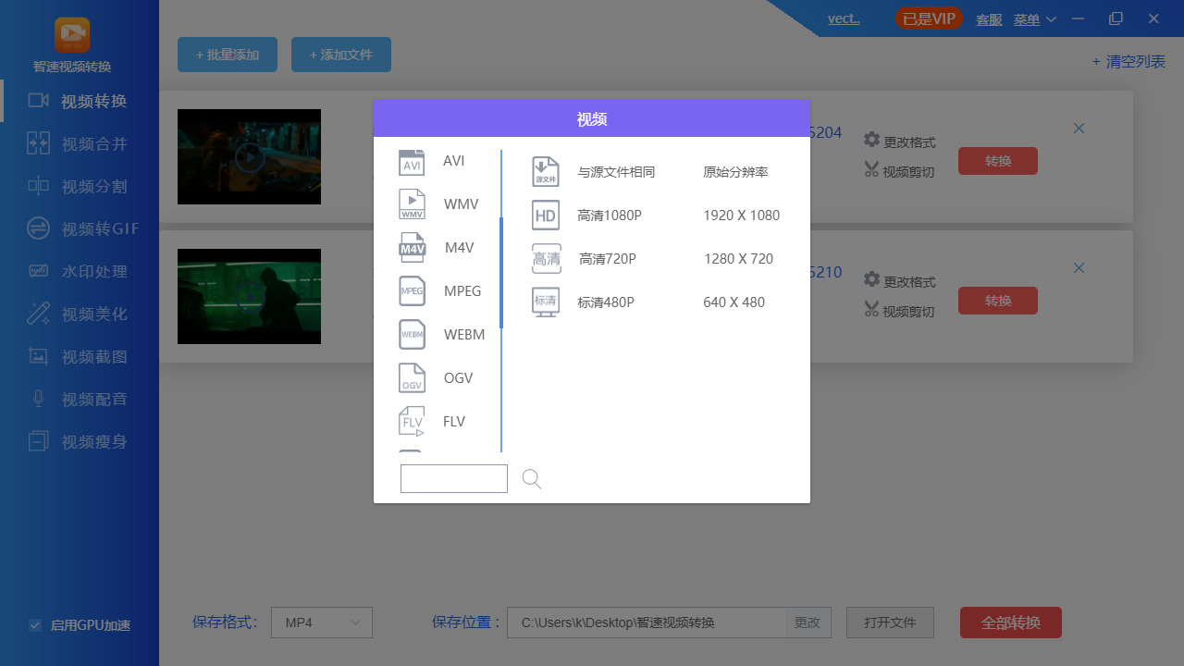Select 与源文件相同 resolution setting
The width and height of the screenshot is (1184, 666).
[x=614, y=171]
